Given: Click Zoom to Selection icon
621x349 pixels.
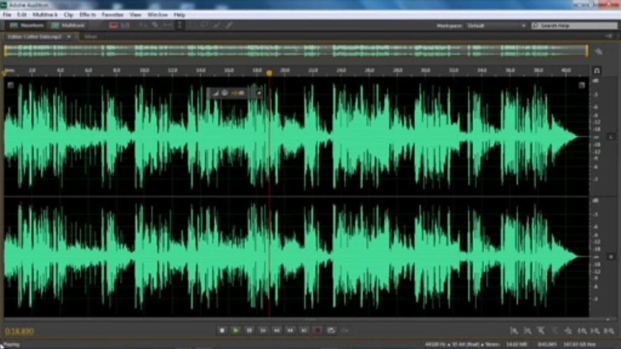Looking at the screenshot, I should [x=609, y=331].
